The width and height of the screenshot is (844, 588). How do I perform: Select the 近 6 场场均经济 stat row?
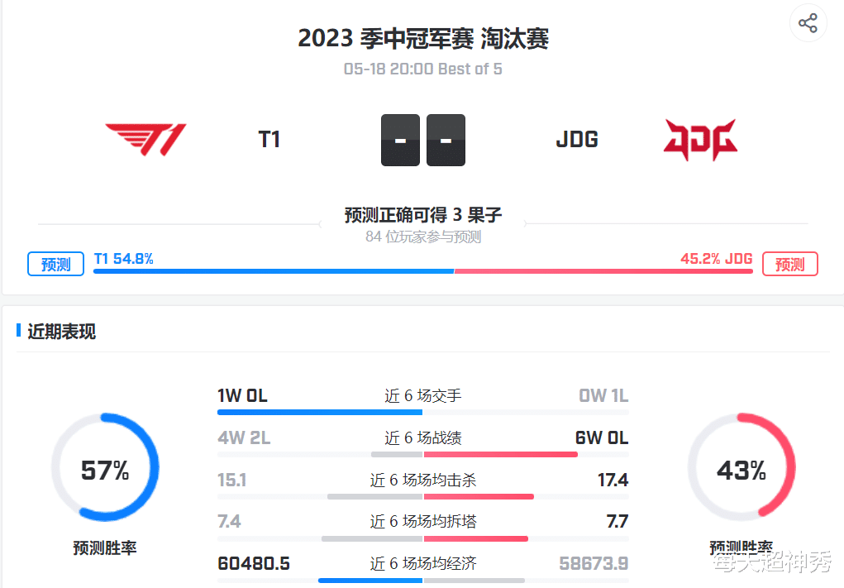tap(422, 564)
